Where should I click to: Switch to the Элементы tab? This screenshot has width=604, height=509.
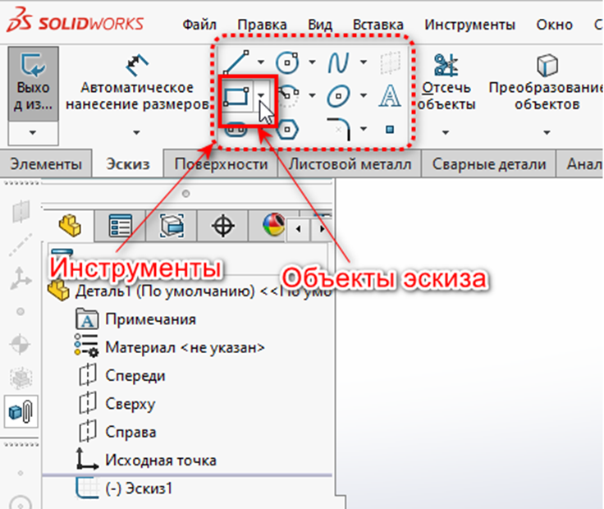click(x=46, y=164)
